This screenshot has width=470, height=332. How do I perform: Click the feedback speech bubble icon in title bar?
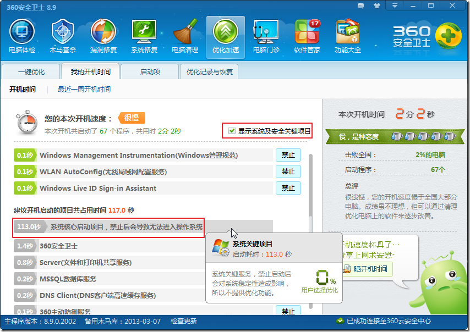(x=361, y=5)
